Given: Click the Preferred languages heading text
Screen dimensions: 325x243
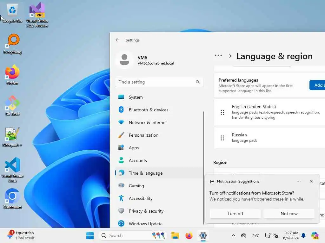Looking at the screenshot, I should (x=238, y=80).
